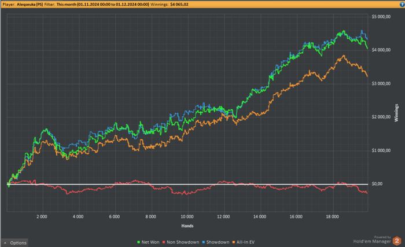The image size is (405, 247).
Task: Click the orange All-In EV color square
Action: [234, 242]
